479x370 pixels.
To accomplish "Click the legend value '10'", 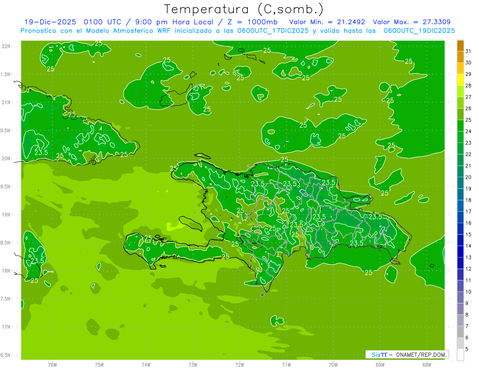I will (469, 292).
